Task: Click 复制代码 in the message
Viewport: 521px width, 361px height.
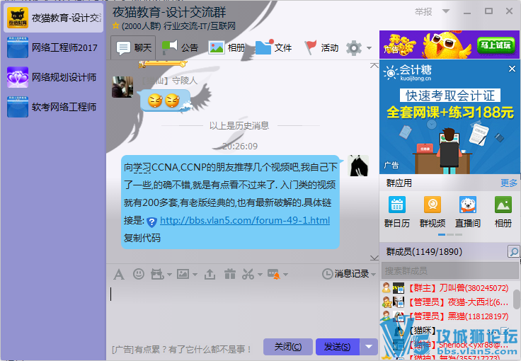Action: [142, 238]
